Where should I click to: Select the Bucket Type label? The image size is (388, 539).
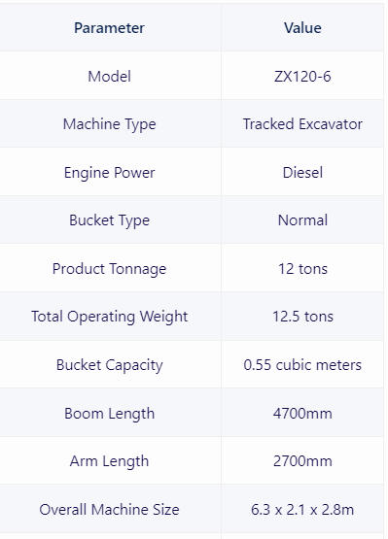coord(109,220)
